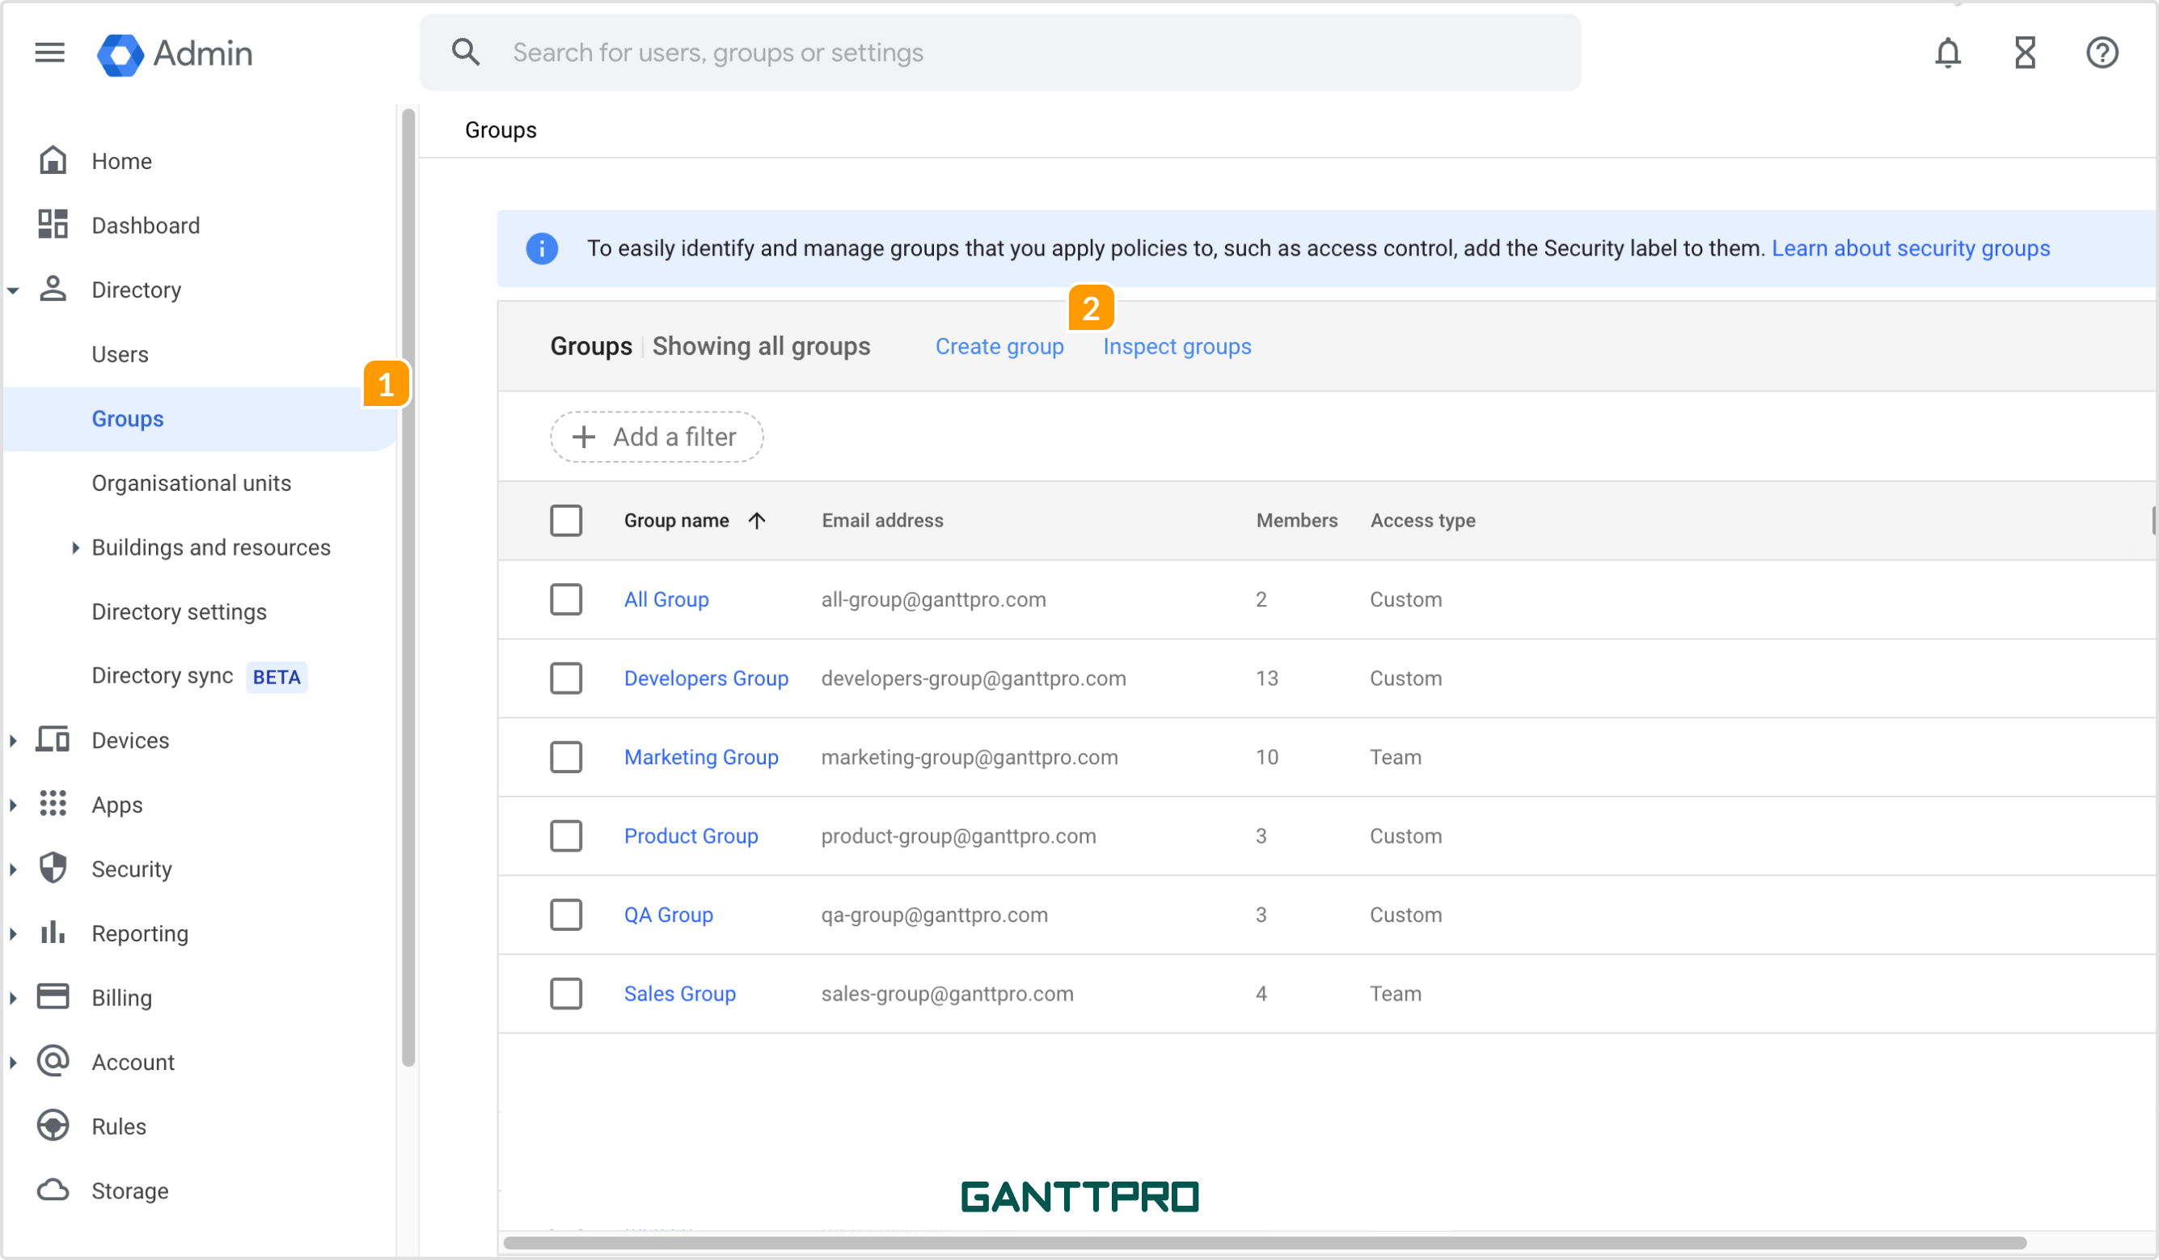
Task: Tick the select-all groups checkbox
Action: coord(566,520)
